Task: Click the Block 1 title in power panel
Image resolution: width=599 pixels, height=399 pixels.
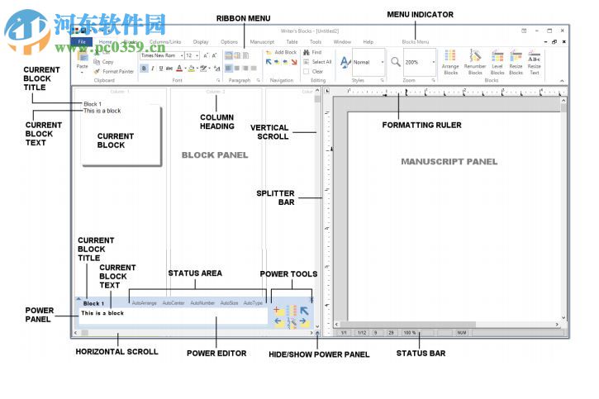Action: (x=93, y=303)
